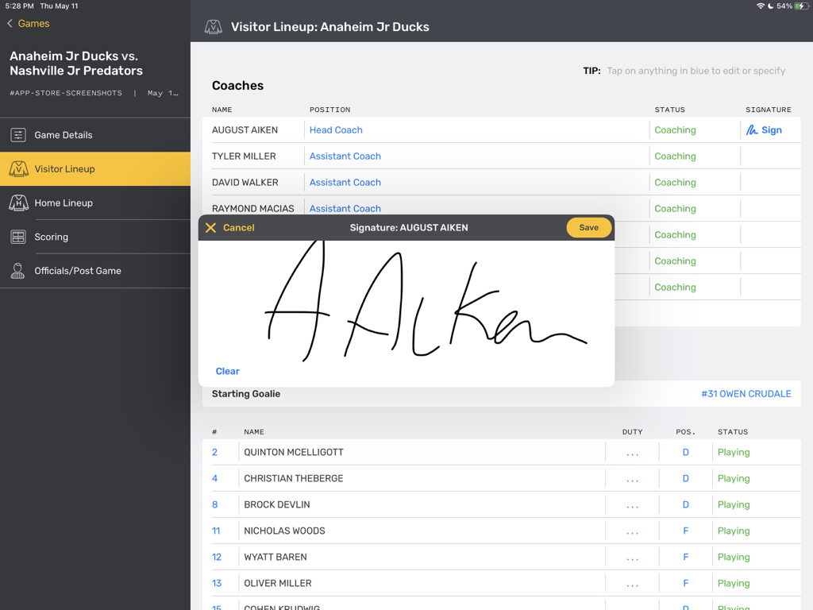Clear the drawn signature
Viewport: 813px width, 610px height.
227,371
